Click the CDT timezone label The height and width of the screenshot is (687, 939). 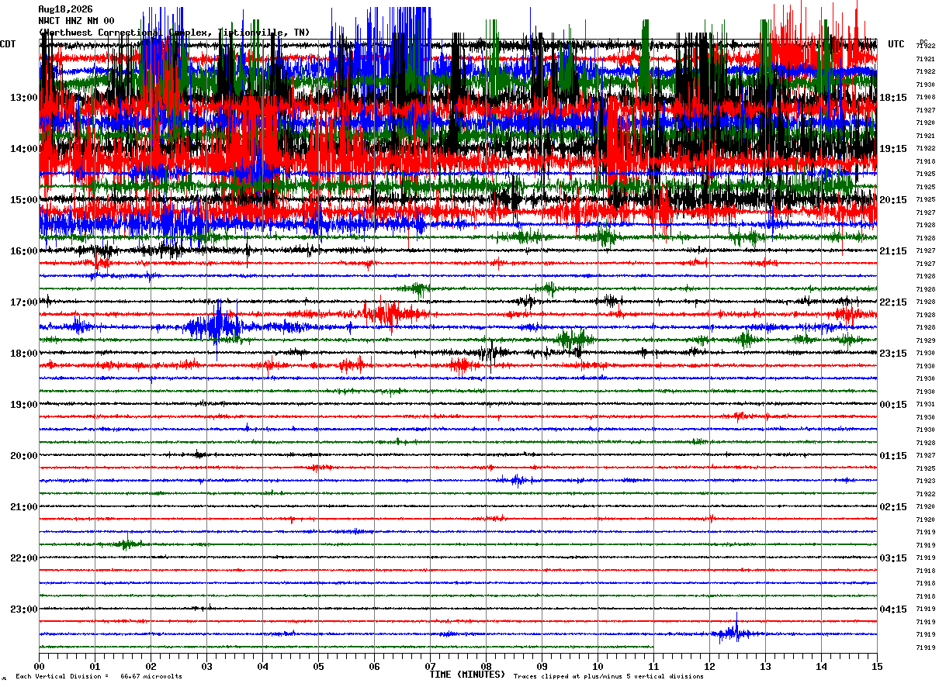tap(8, 44)
